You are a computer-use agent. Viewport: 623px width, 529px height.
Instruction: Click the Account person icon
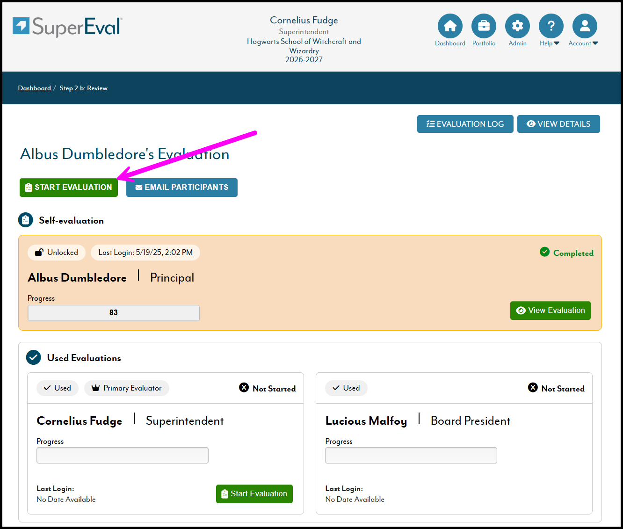coord(585,26)
